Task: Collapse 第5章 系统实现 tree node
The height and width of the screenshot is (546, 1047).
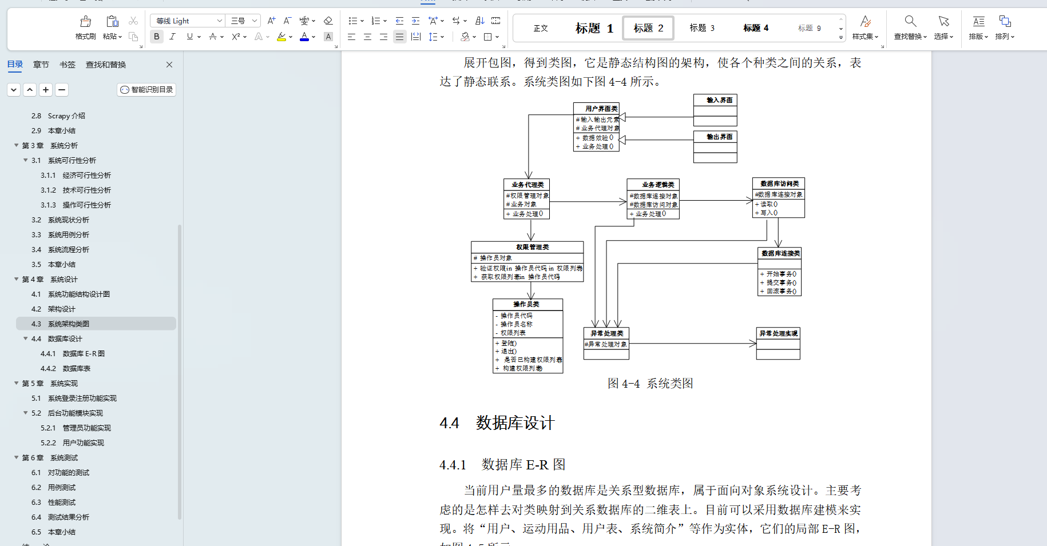Action: (16, 383)
